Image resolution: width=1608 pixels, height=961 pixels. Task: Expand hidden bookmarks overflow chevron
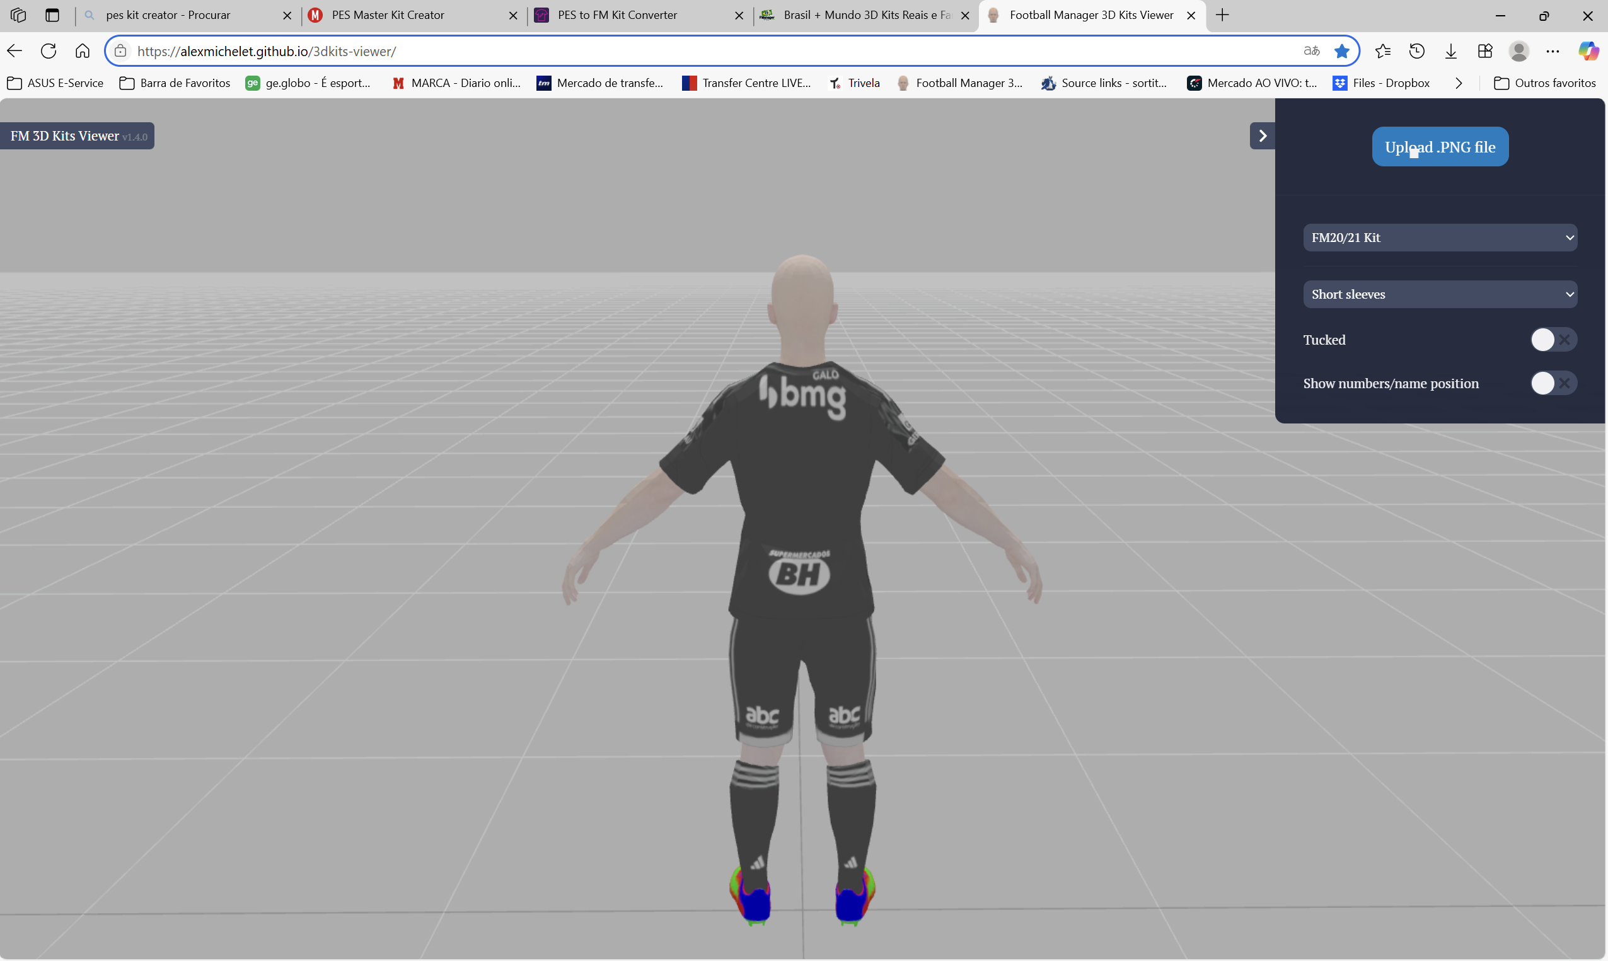click(1459, 83)
